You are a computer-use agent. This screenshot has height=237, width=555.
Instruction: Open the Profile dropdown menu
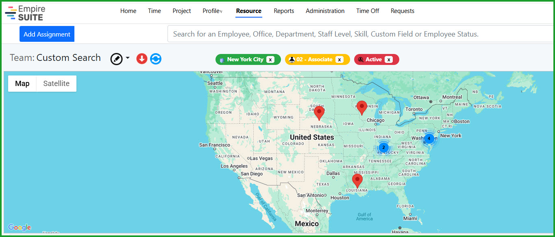(213, 11)
